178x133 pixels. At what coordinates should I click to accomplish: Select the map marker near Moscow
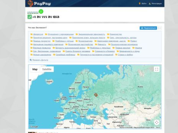(x=96, y=95)
